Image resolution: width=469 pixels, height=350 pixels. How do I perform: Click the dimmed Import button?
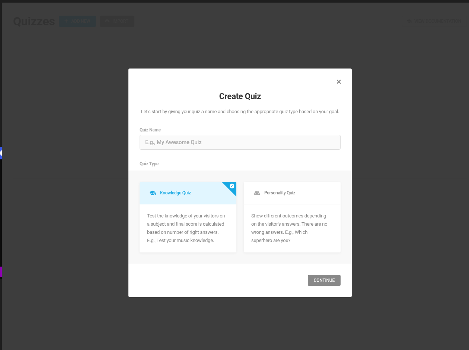click(x=117, y=21)
